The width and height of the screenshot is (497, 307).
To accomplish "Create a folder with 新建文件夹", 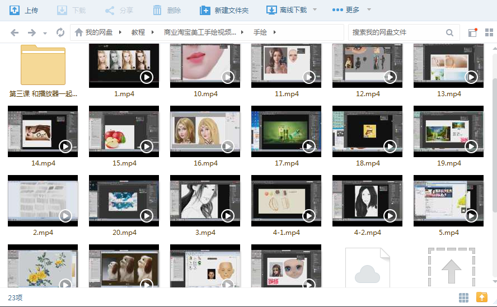I will 224,10.
